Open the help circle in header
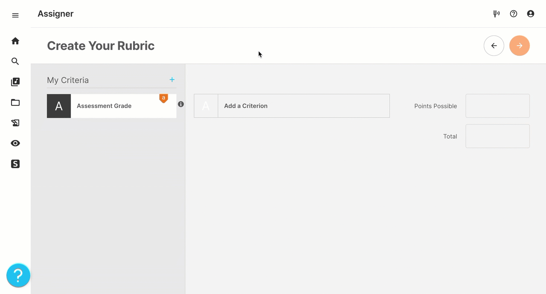 (514, 14)
